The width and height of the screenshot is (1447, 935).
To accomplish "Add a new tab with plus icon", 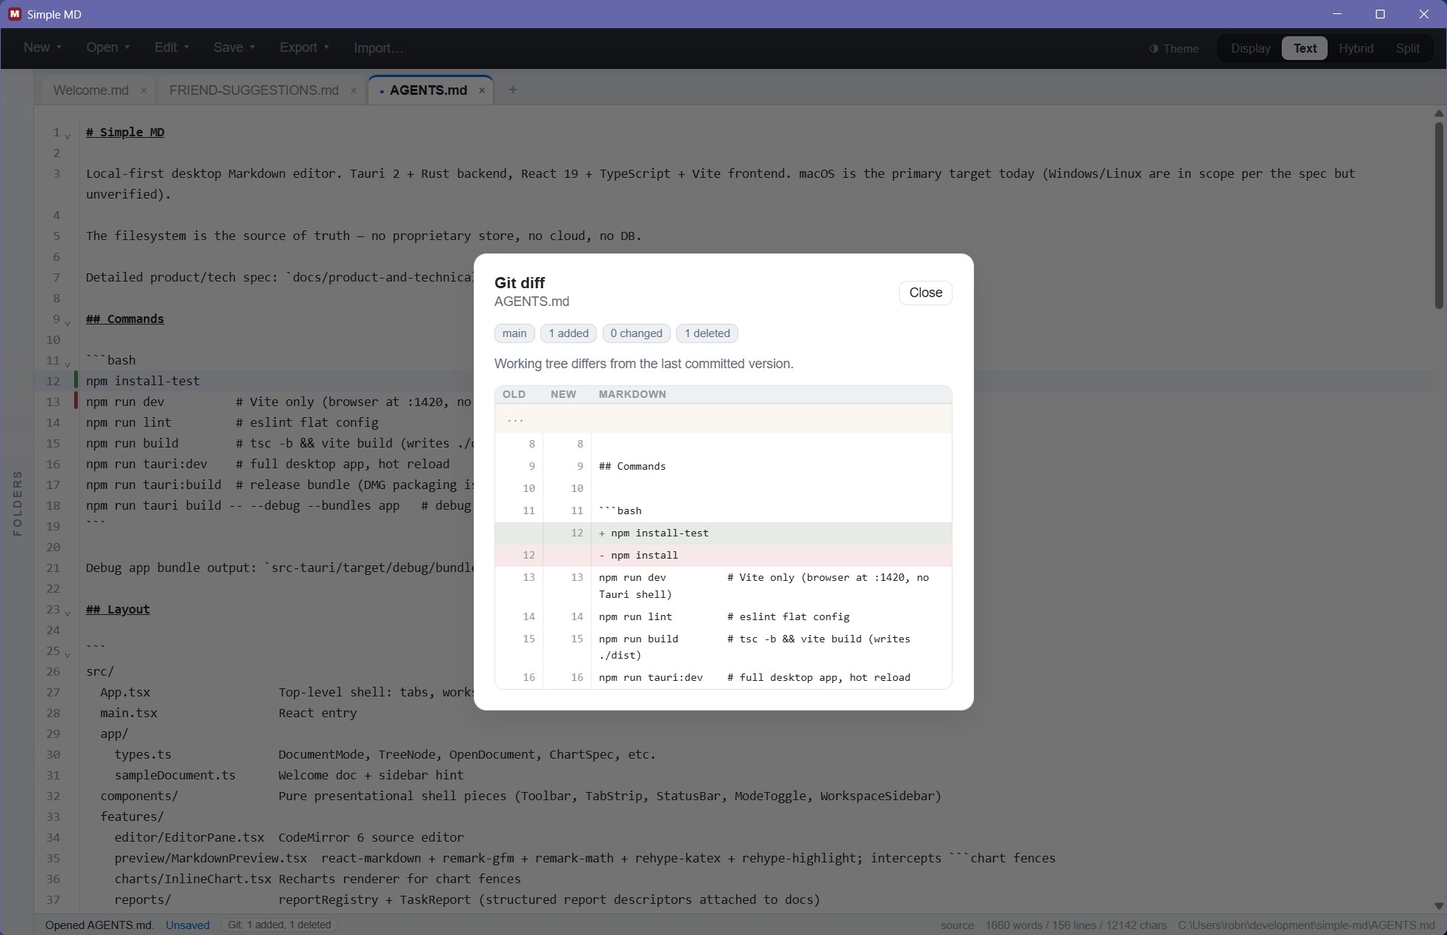I will (x=512, y=90).
